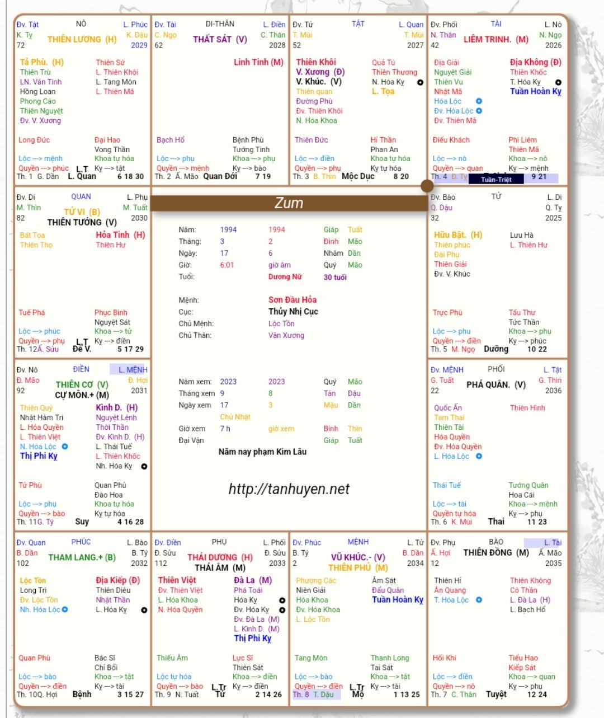This screenshot has height=718, width=604.
Task: Click the birth time value 6:01
Action: (226, 265)
